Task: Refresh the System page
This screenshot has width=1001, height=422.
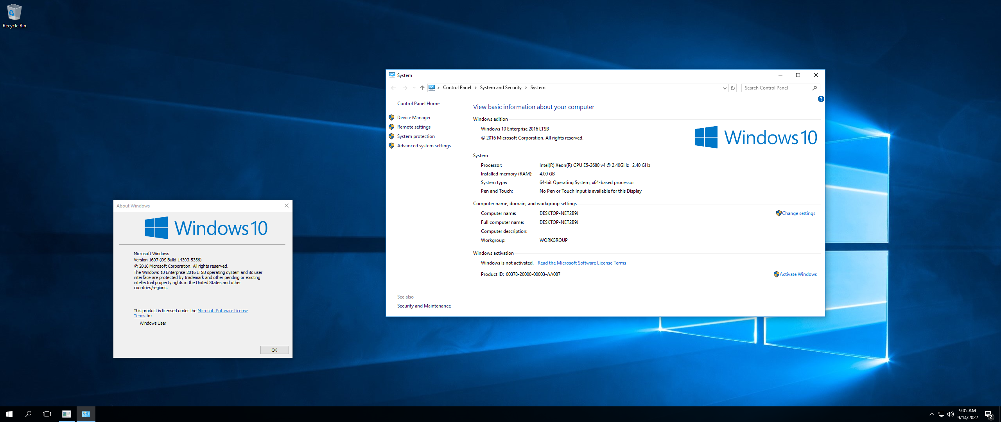Action: pyautogui.click(x=733, y=88)
